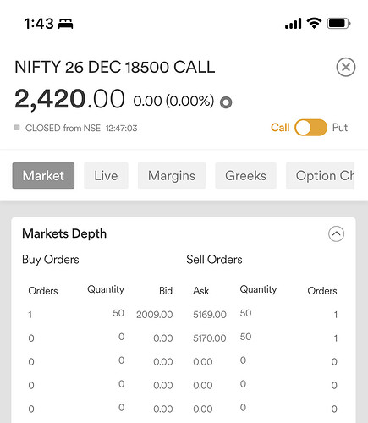Tap the grey CLOSED market status square
Screen dimensions: 368x423
[17, 128]
